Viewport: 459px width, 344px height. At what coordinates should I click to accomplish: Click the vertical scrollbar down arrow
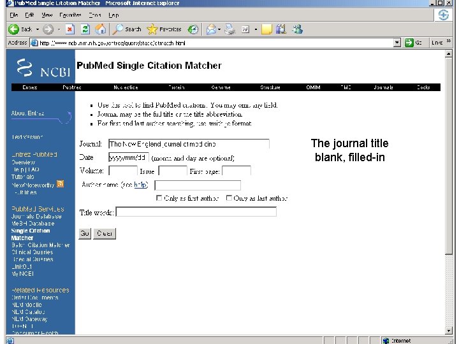pyautogui.click(x=448, y=331)
